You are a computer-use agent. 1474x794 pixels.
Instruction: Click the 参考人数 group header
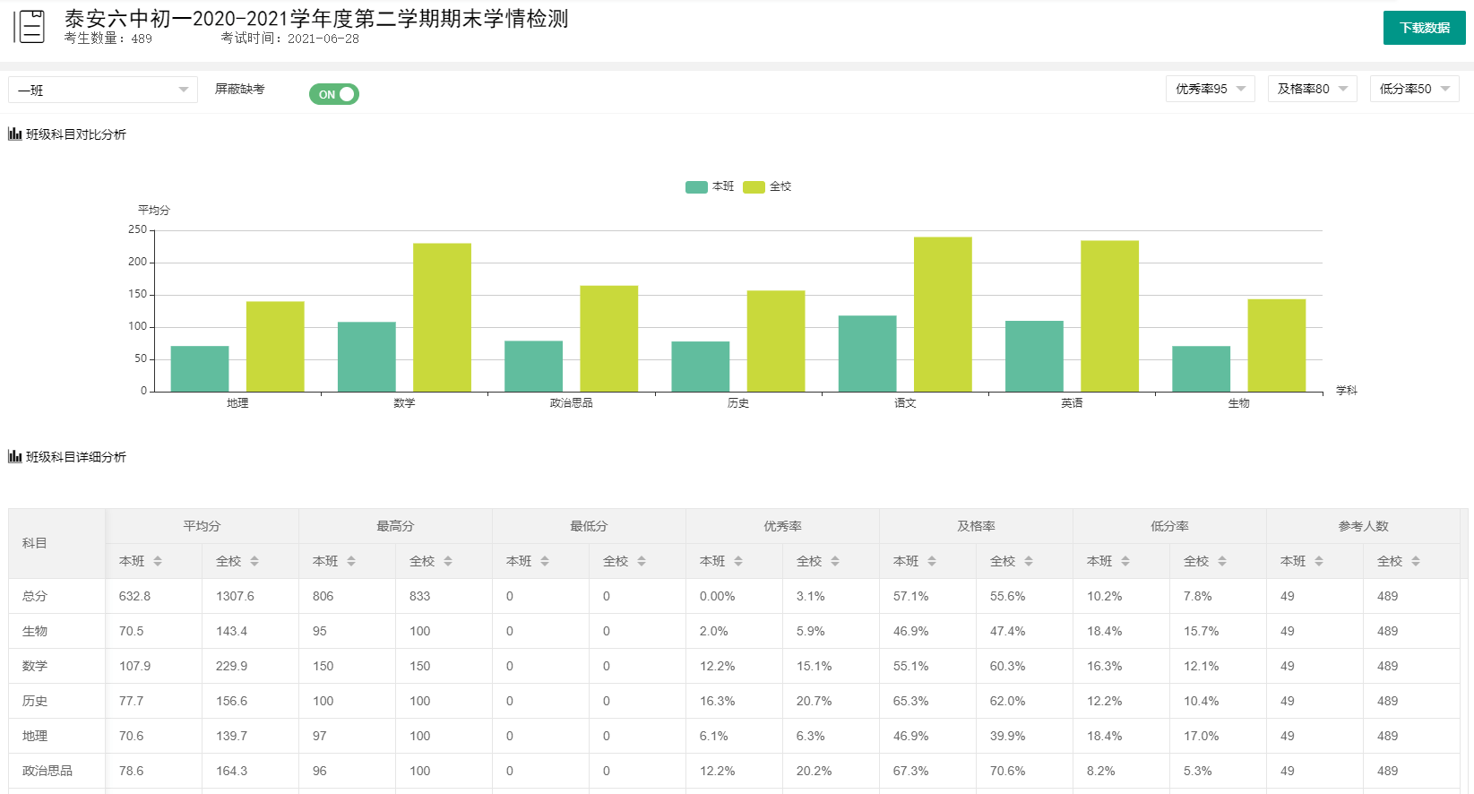1364,526
